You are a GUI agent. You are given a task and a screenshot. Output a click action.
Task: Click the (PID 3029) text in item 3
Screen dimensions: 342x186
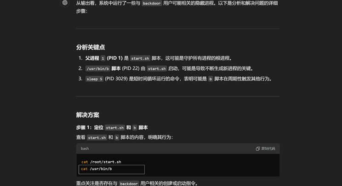click(x=116, y=79)
